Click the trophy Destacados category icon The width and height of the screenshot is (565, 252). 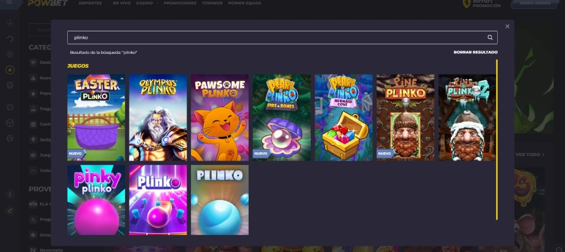point(33,62)
